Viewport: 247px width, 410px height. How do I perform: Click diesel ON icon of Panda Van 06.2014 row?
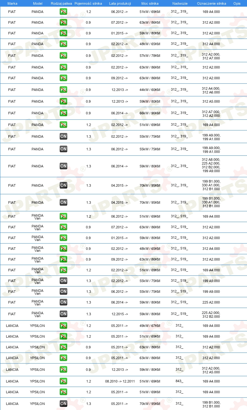point(63,302)
